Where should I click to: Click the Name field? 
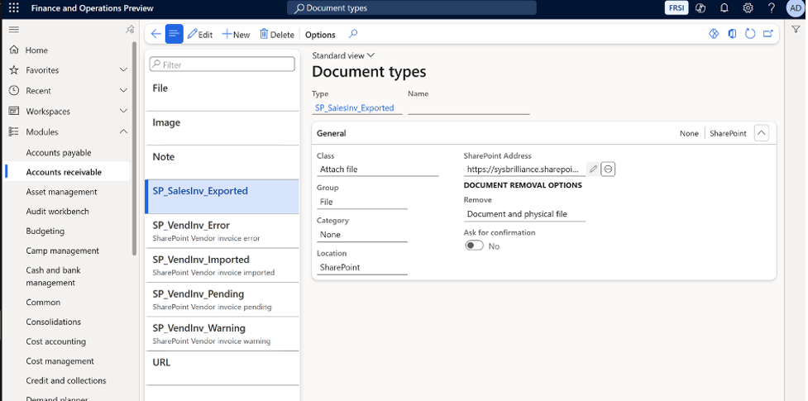(468, 107)
